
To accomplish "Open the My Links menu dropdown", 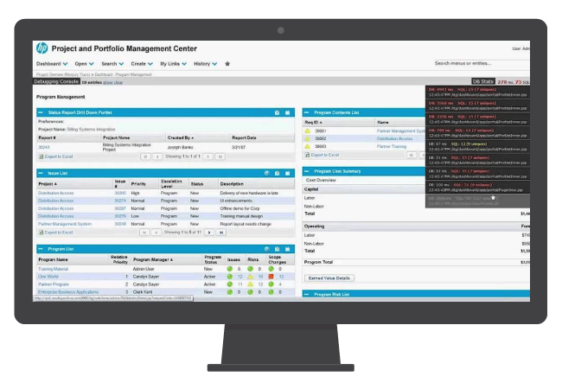I will click(174, 64).
